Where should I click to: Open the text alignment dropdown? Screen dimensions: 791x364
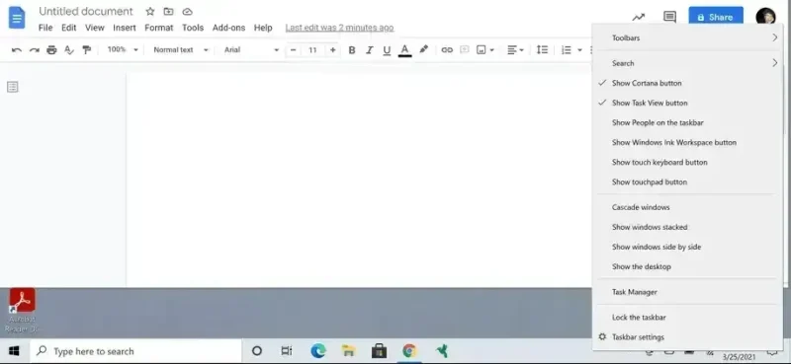click(515, 50)
